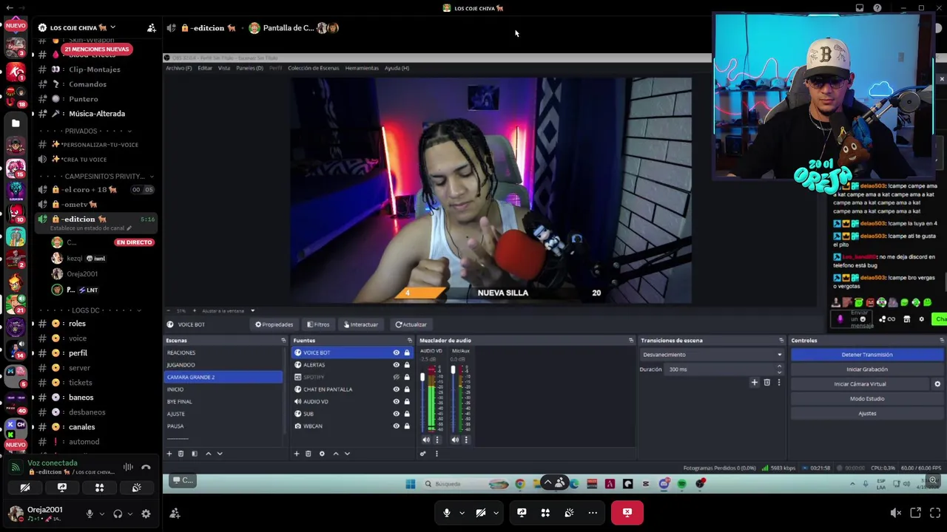Viewport: 947px width, 532px height.
Task: Mute AUDIO VD speaker in audio mixer
Action: click(x=425, y=440)
